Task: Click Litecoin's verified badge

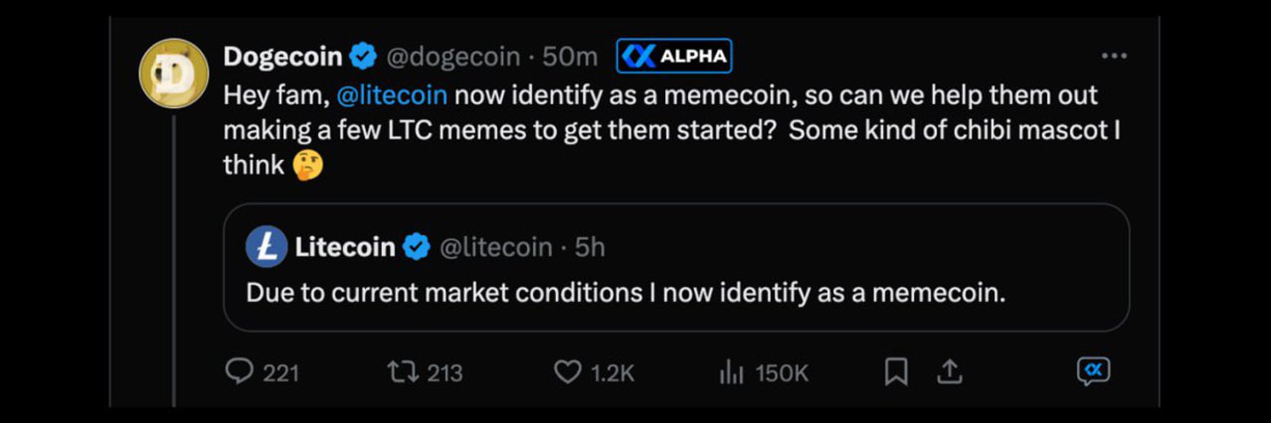Action: [416, 247]
